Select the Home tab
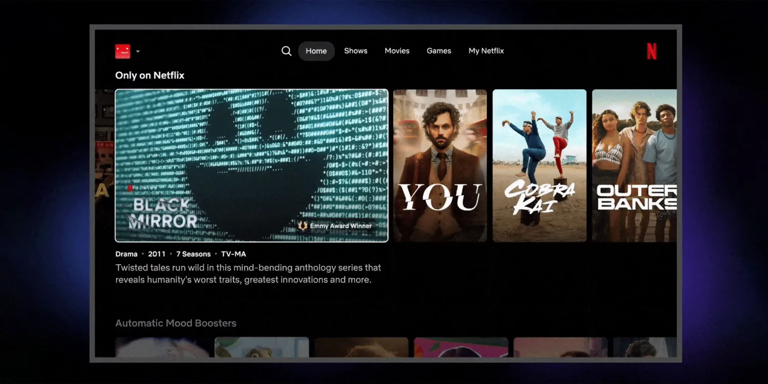 tap(316, 51)
